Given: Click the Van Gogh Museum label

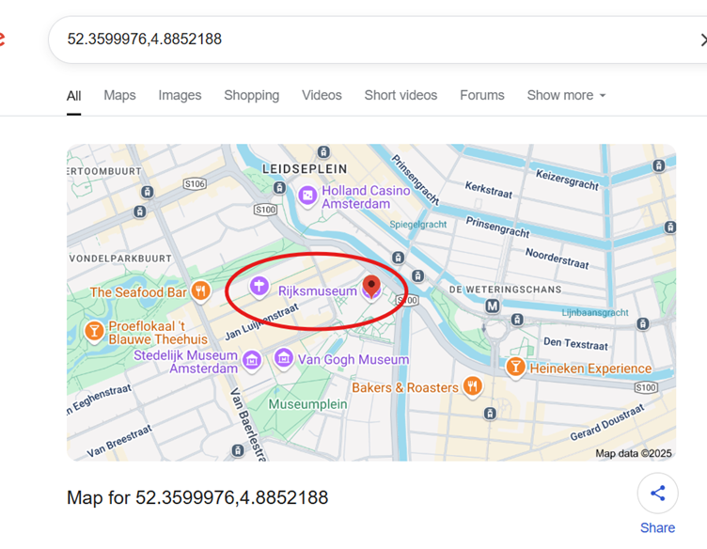Looking at the screenshot, I should [x=353, y=360].
